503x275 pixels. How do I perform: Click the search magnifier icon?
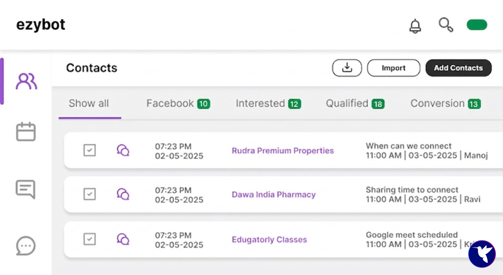point(446,25)
